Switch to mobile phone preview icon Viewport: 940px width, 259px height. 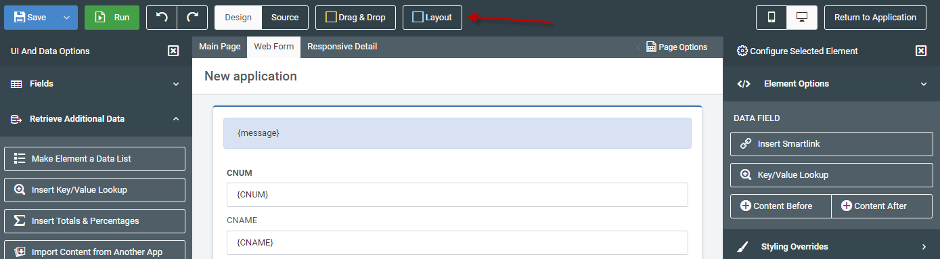(771, 18)
